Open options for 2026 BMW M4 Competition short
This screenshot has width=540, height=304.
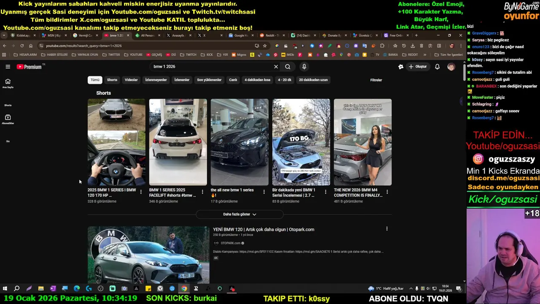(x=387, y=192)
